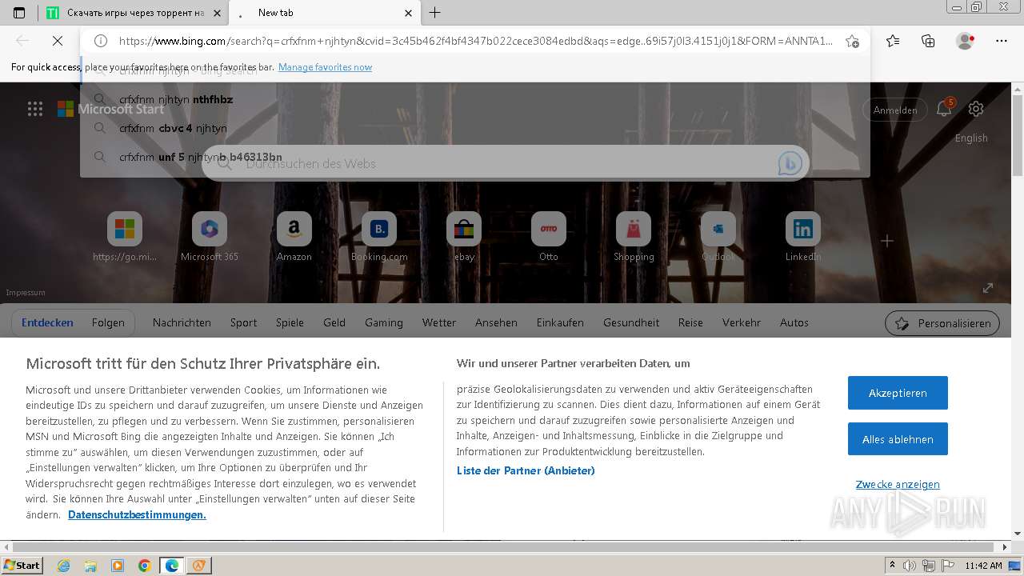Open page settings gear icon
The height and width of the screenshot is (576, 1024).
pyautogui.click(x=976, y=109)
